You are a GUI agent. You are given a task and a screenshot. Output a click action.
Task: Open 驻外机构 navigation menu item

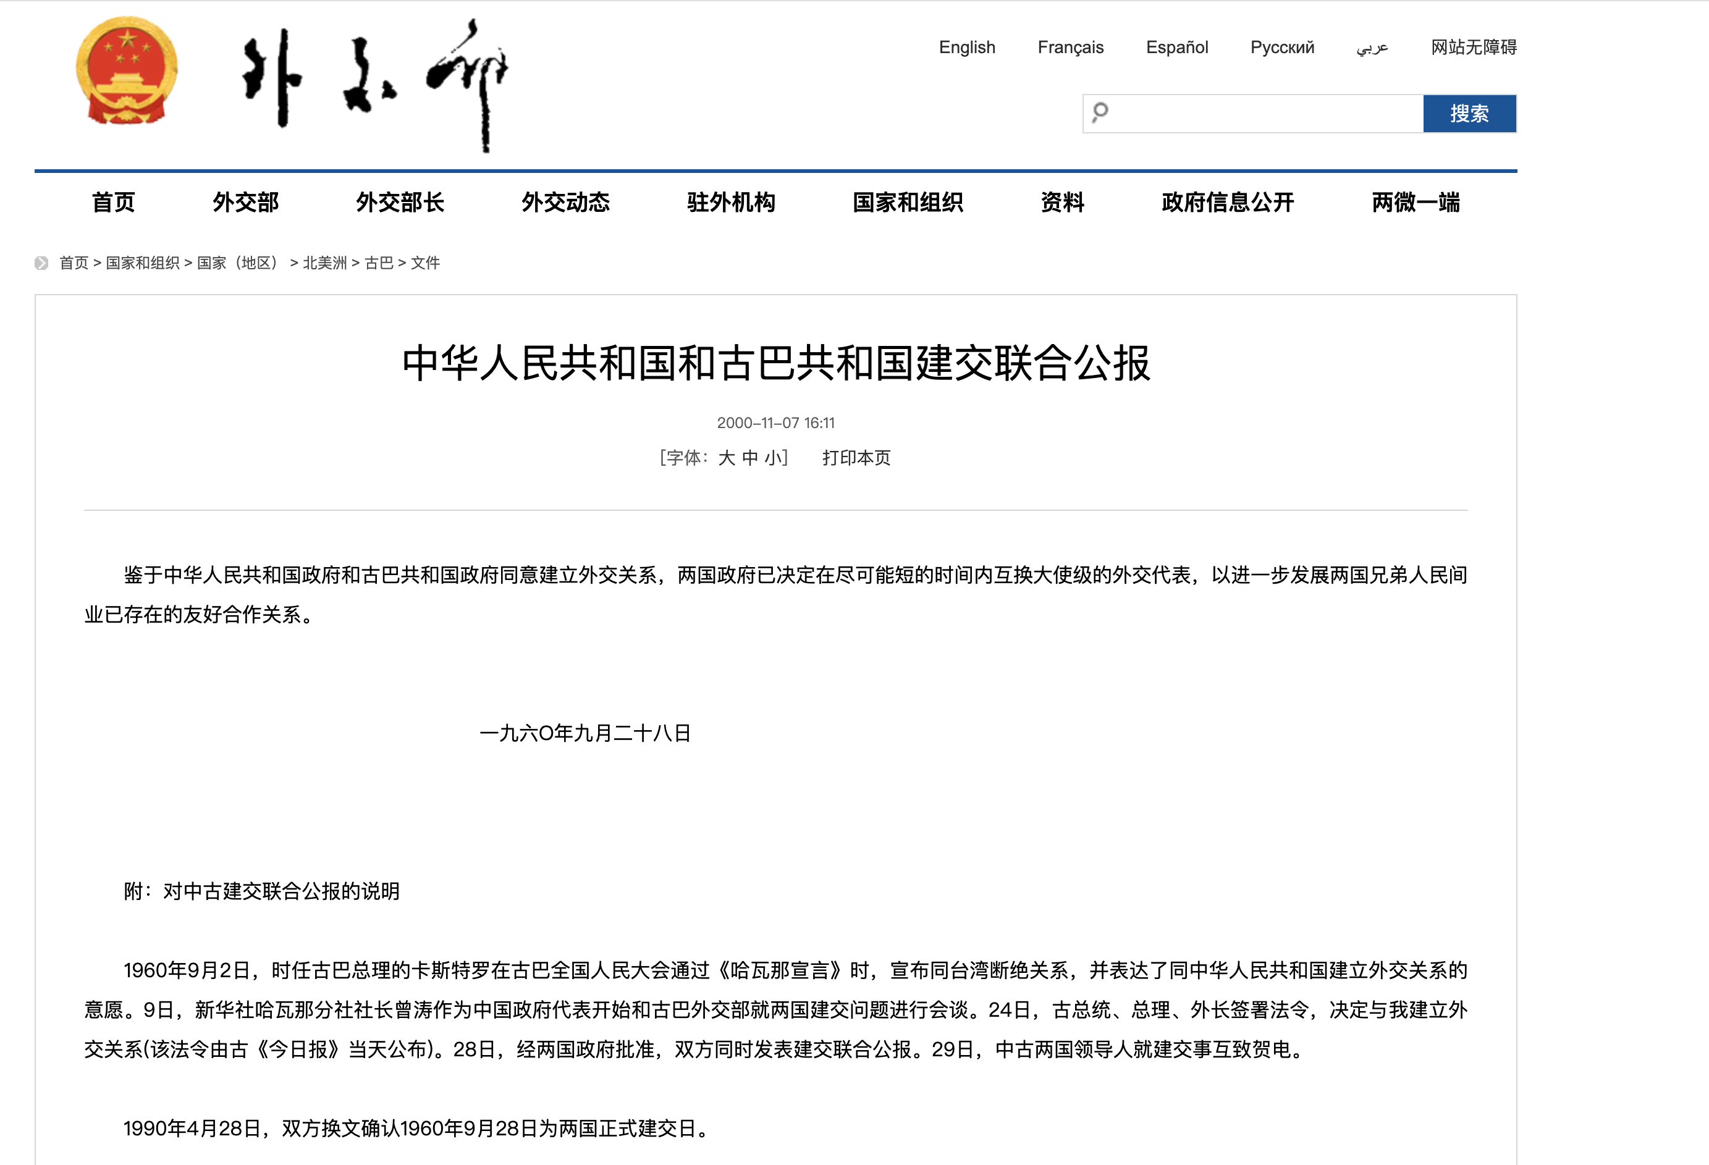[731, 202]
